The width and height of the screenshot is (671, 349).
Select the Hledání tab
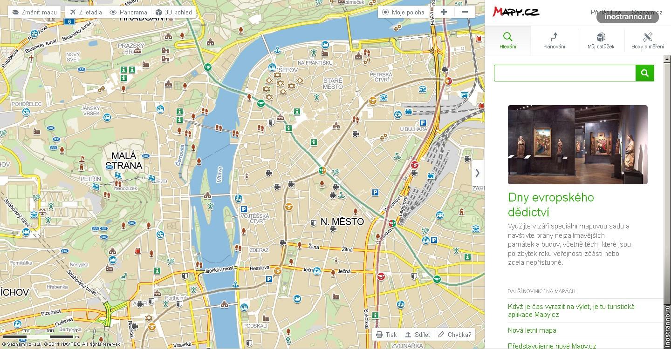507,40
